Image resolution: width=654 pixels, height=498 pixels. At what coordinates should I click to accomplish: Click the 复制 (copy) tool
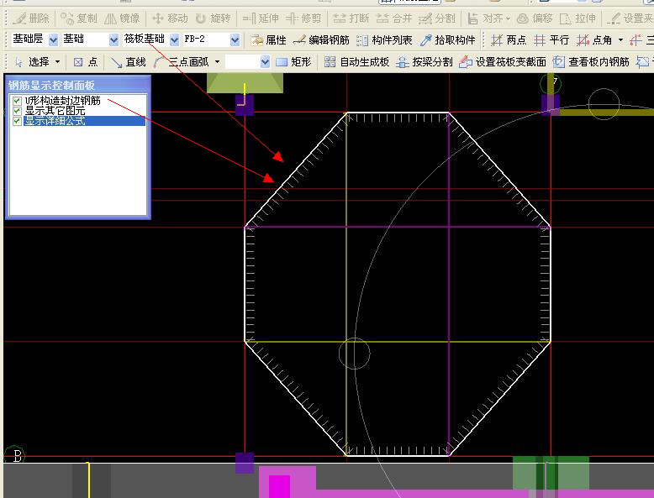pyautogui.click(x=79, y=18)
